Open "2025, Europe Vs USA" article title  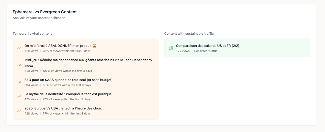click(x=63, y=108)
